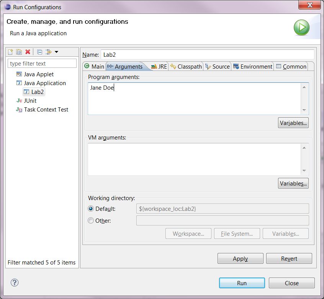Viewport: 324px width, 299px height.
Task: Select the Other working directory radio button
Action: coord(91,221)
